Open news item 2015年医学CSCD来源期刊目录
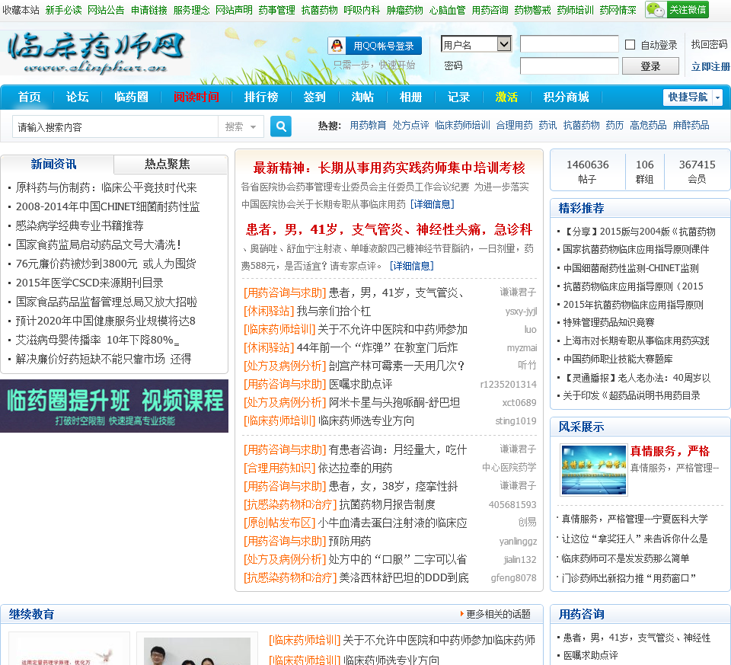The width and height of the screenshot is (731, 665). (90, 283)
